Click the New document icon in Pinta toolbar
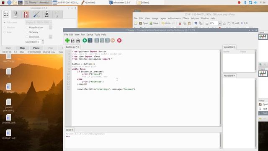 136,23
